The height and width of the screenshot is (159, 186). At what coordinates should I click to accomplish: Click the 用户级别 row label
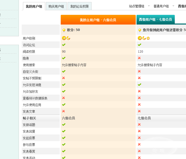coord(29,38)
